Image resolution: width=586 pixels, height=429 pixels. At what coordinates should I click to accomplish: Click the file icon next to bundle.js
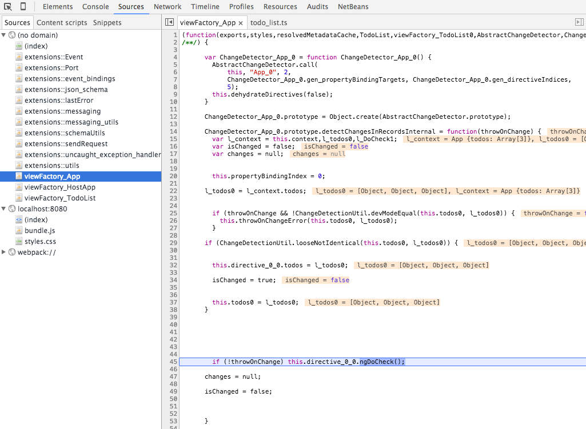click(x=20, y=230)
